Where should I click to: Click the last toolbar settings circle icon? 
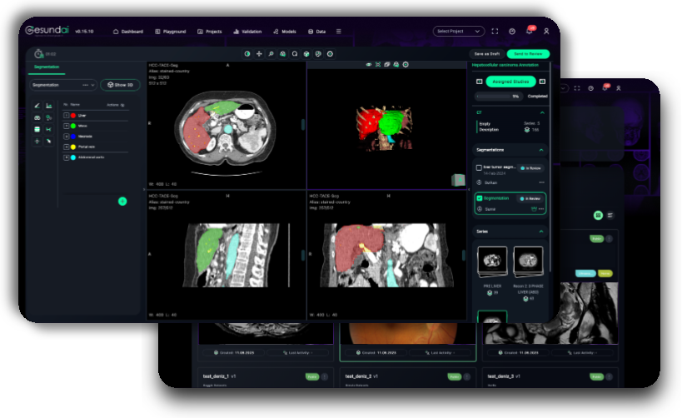[x=330, y=54]
